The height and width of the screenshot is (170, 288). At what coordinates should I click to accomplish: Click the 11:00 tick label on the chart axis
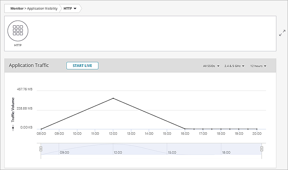coord(95,134)
